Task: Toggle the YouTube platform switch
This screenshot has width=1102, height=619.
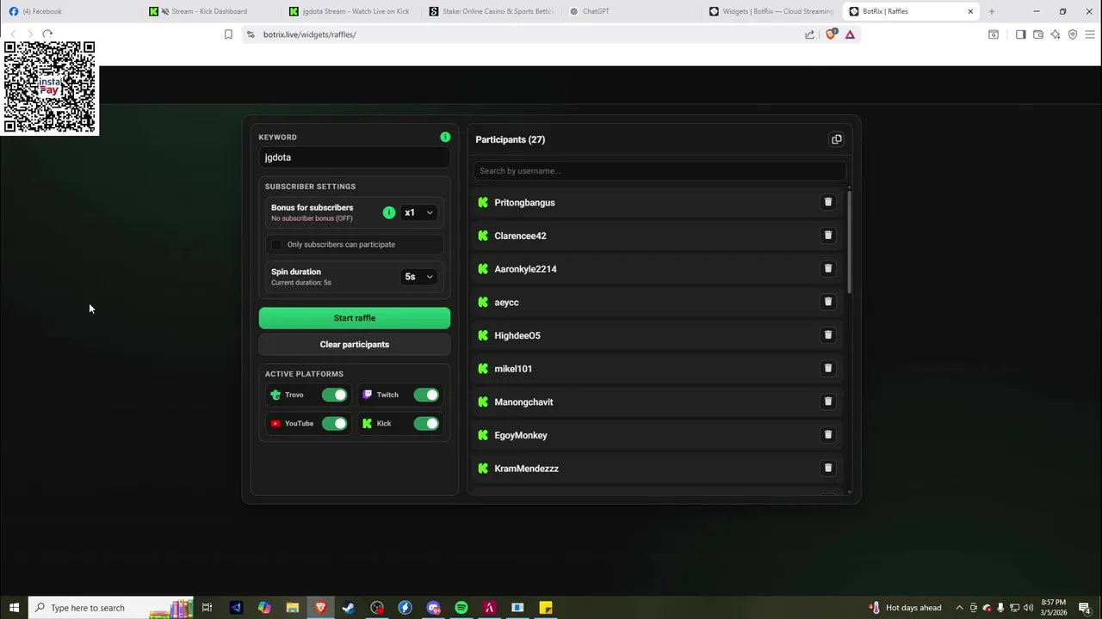Action: 334,423
